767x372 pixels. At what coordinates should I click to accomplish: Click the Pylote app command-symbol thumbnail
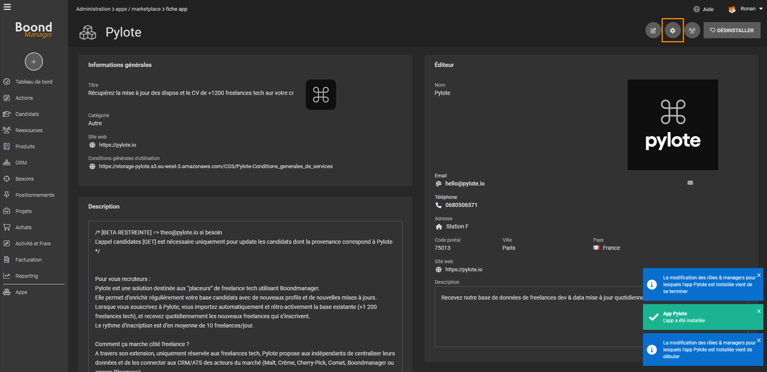[321, 95]
